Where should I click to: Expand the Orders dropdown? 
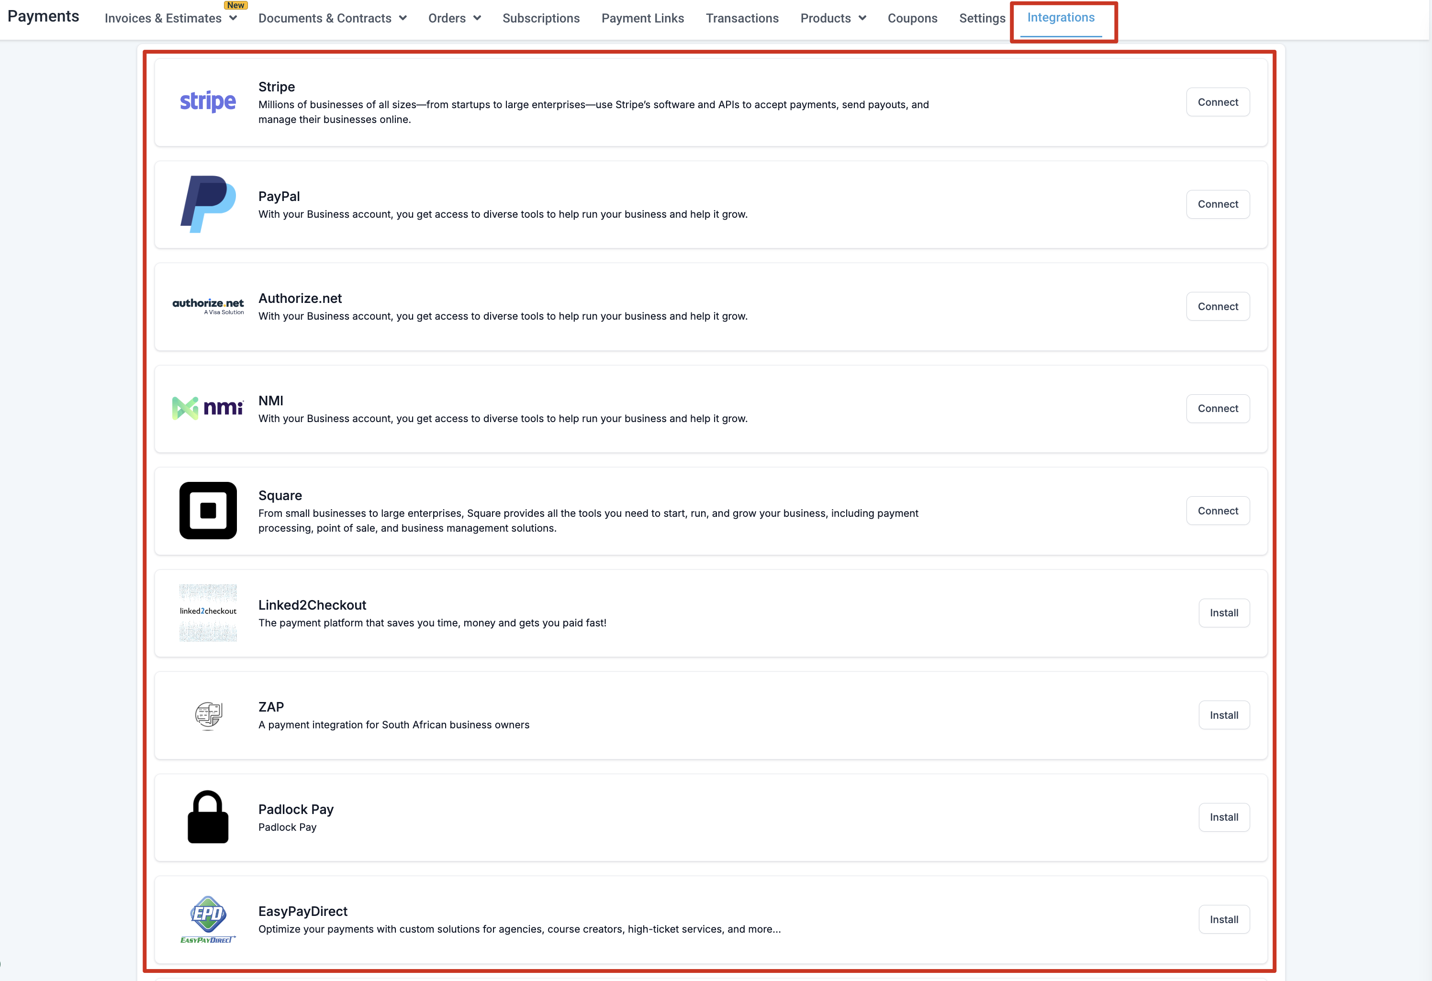(454, 19)
